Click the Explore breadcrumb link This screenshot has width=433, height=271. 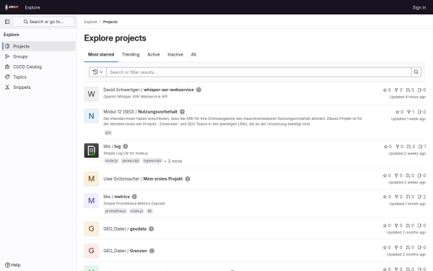[x=91, y=22]
